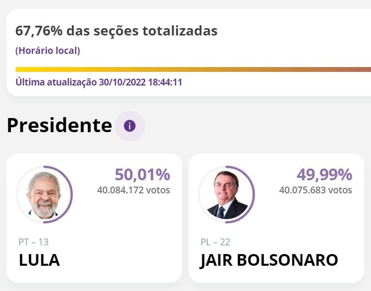Click the 40.075.683 votos count

[316, 189]
